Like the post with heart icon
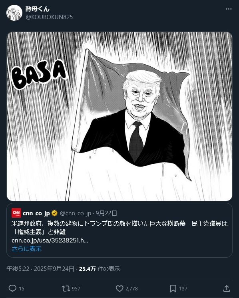The width and height of the screenshot is (239, 298). click(x=119, y=288)
